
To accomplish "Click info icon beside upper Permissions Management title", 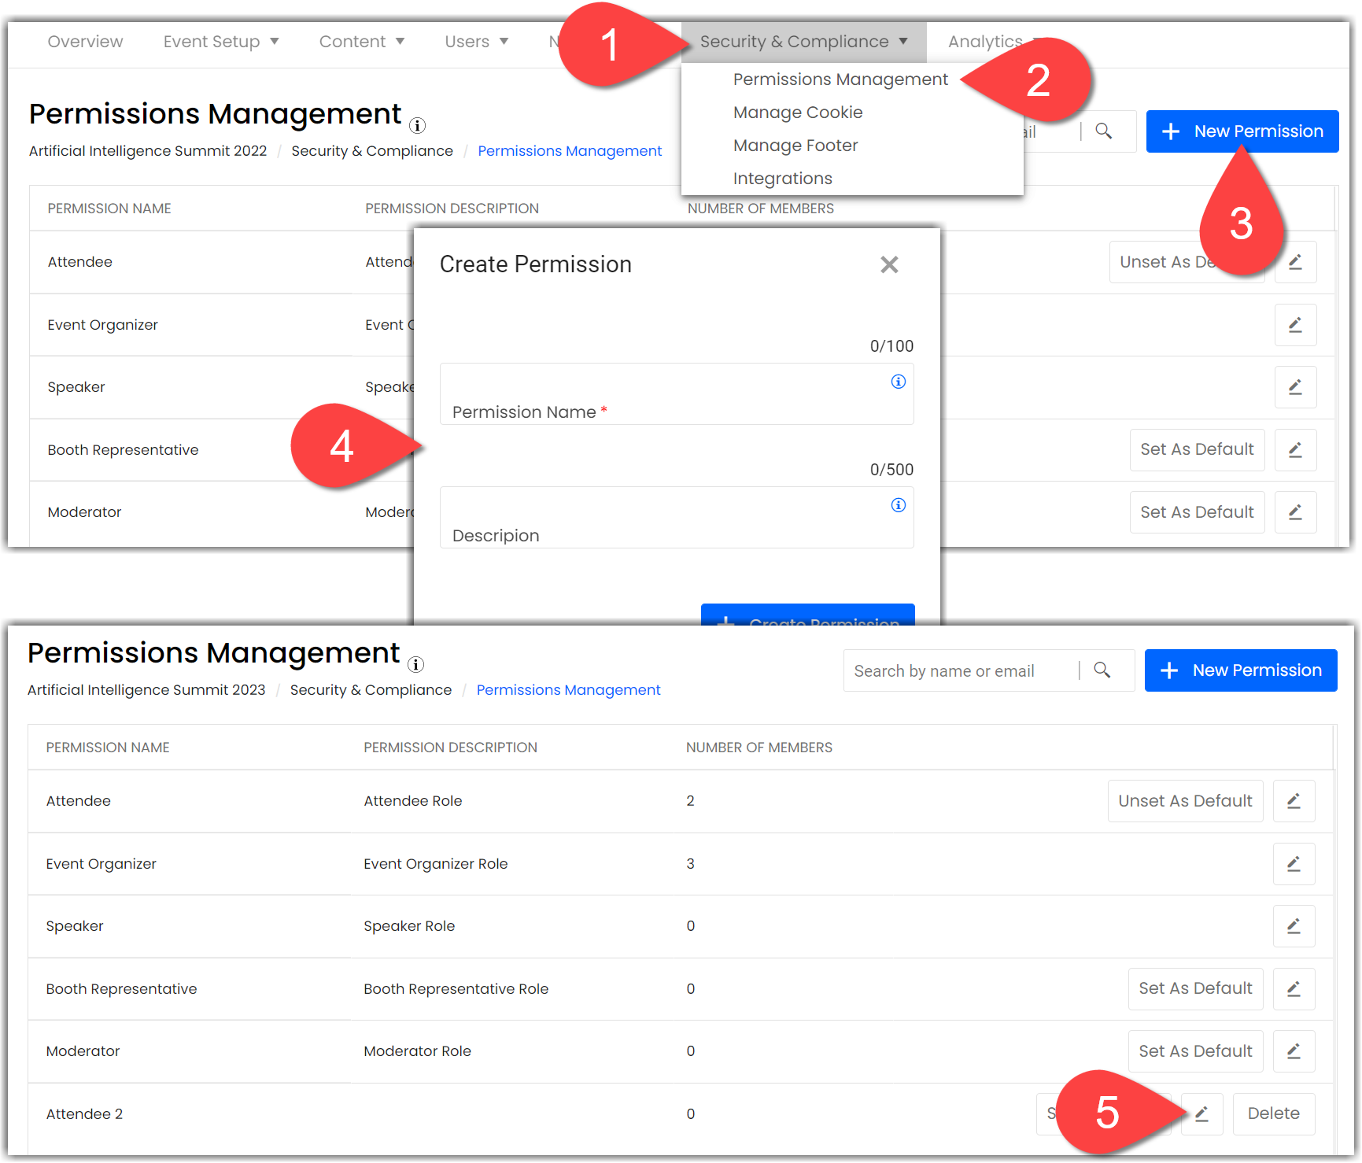I will click(418, 125).
